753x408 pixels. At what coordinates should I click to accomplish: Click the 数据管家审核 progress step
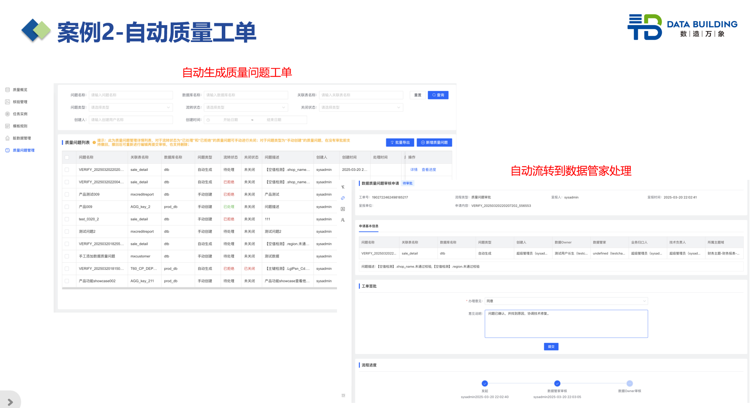tap(557, 384)
